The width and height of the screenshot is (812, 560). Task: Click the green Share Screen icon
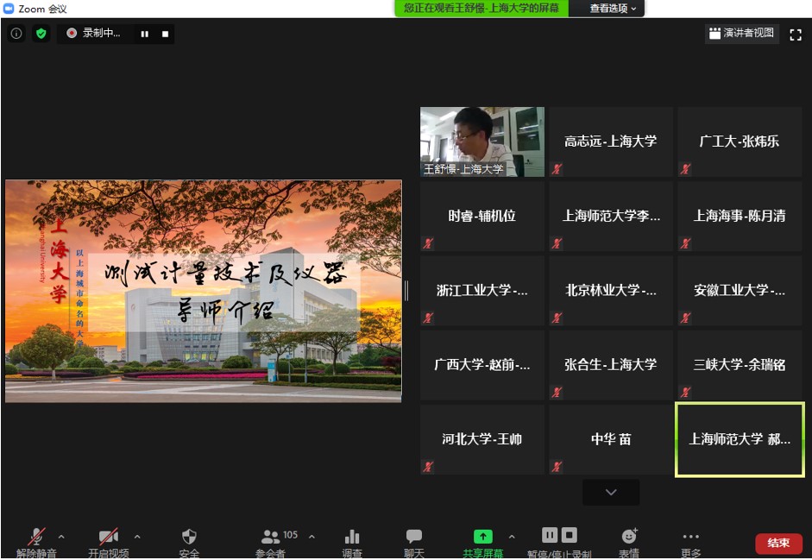483,538
